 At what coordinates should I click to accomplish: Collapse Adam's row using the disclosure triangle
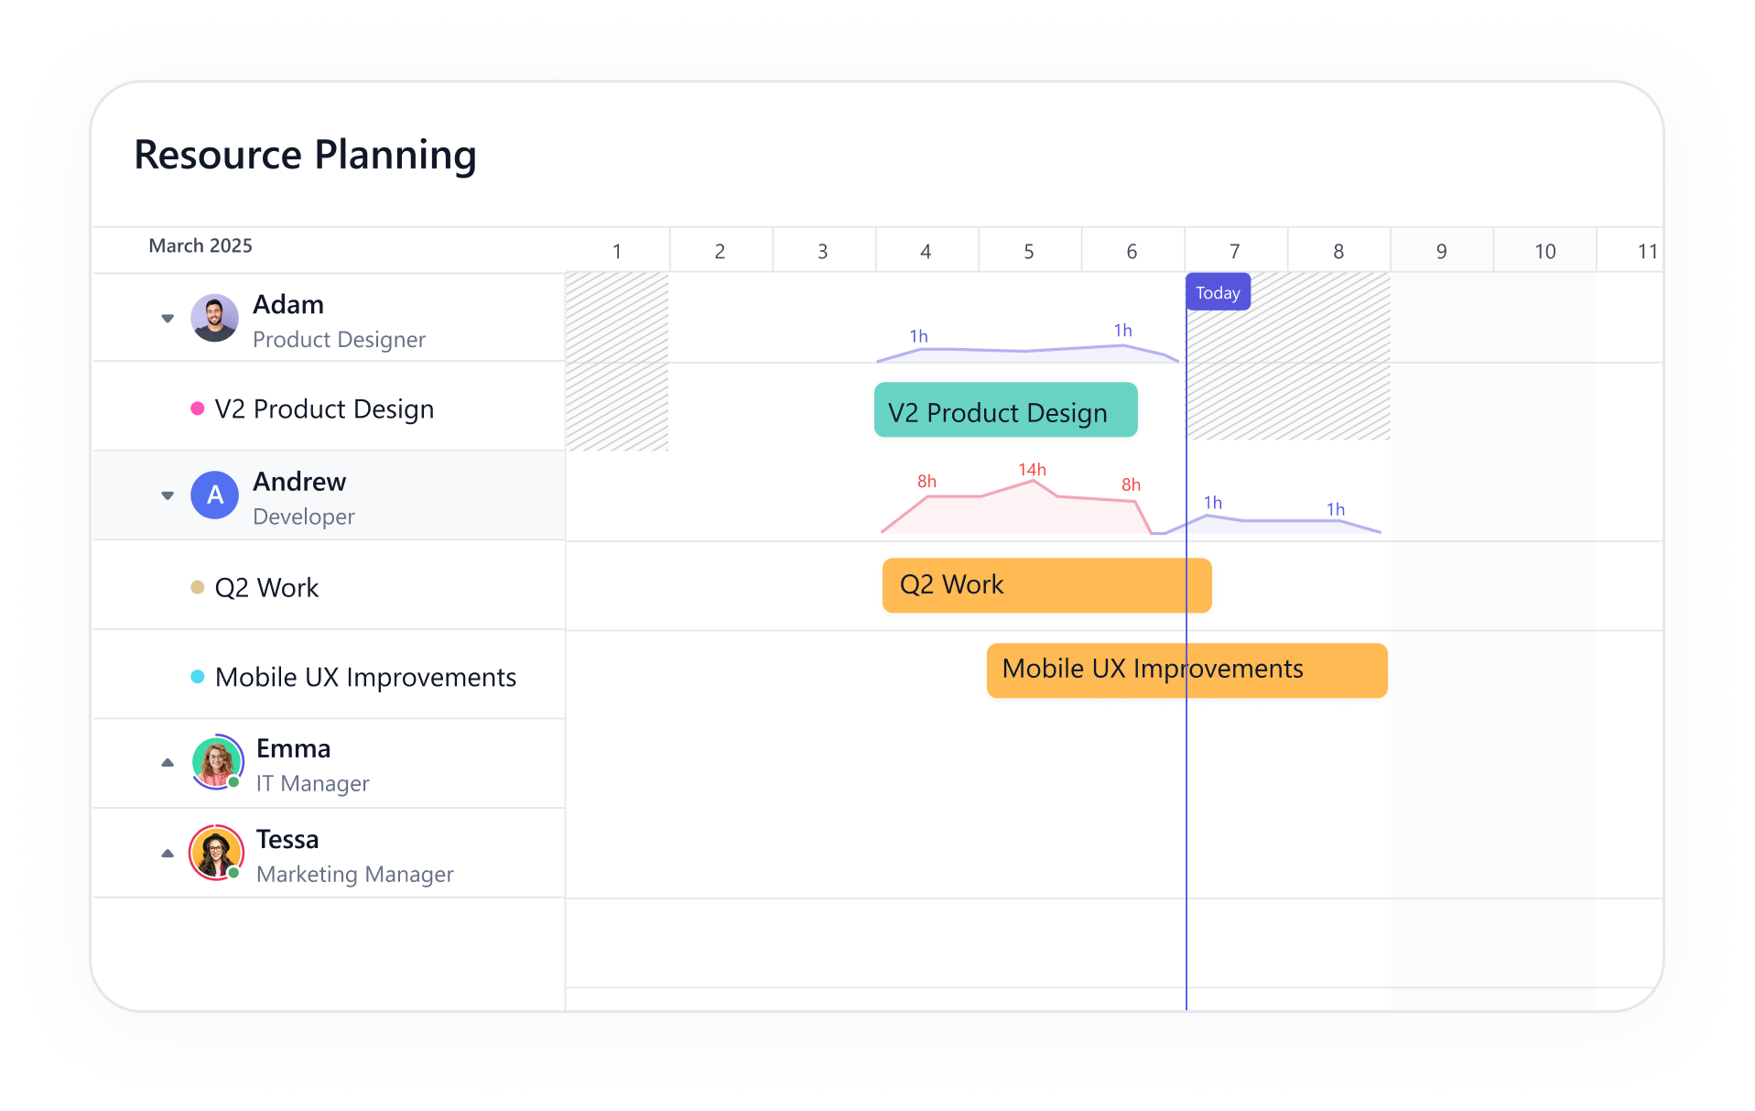point(168,318)
